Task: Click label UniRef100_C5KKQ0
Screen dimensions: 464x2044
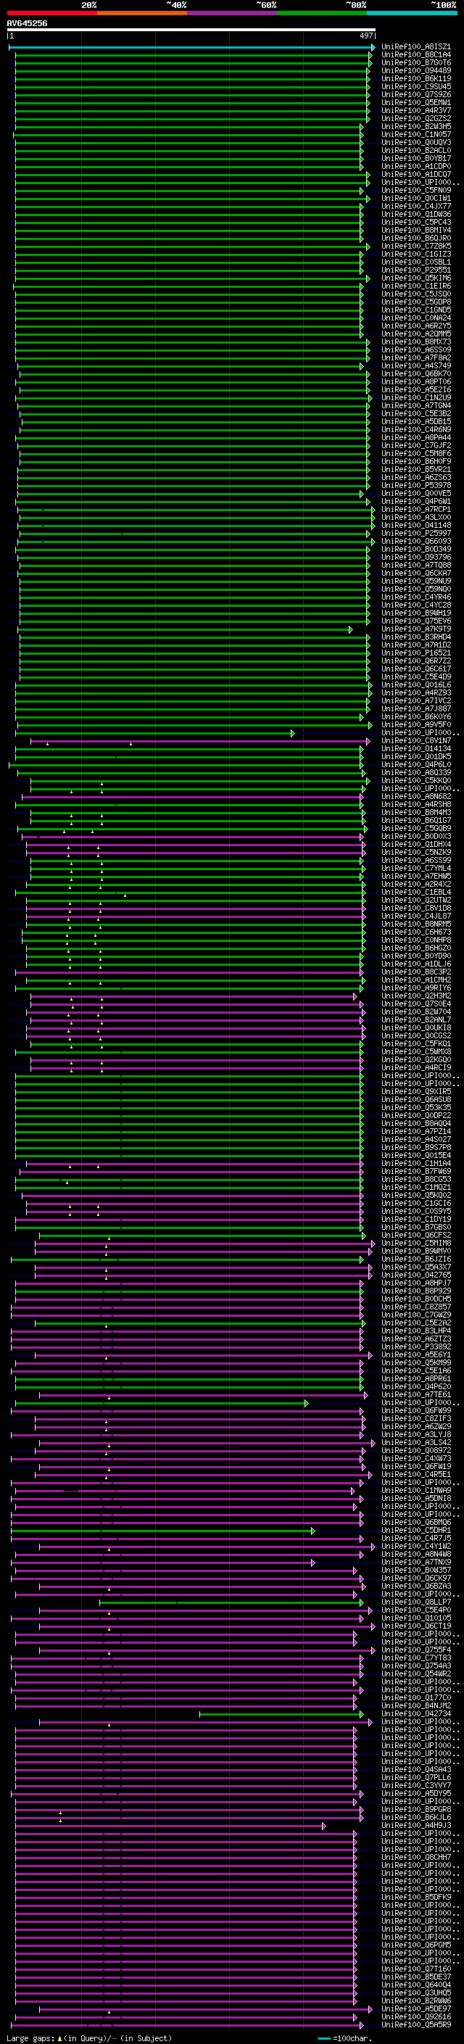Action: pyautogui.click(x=415, y=780)
